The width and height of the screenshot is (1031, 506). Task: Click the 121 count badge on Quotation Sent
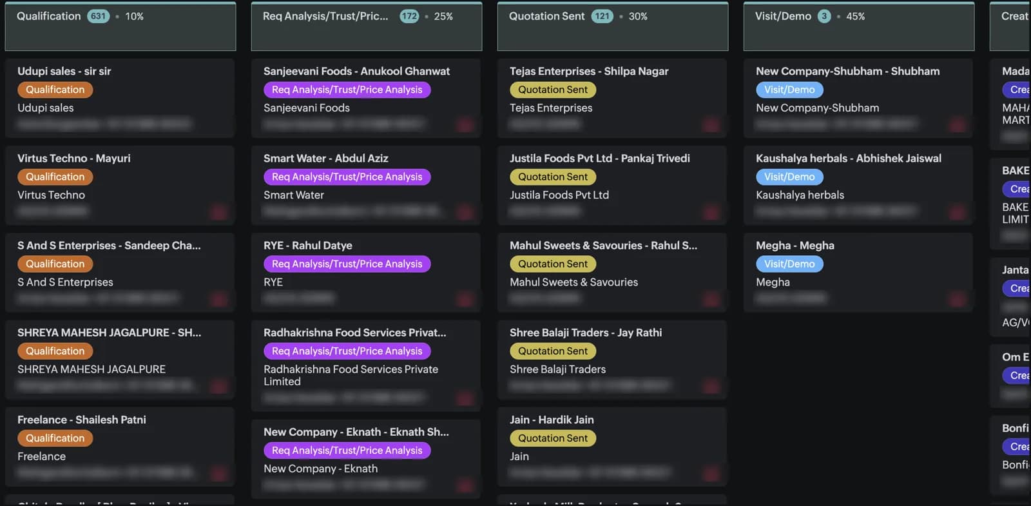(602, 16)
